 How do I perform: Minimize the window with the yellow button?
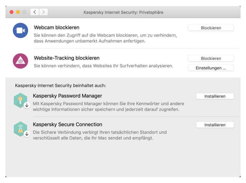point(18,12)
